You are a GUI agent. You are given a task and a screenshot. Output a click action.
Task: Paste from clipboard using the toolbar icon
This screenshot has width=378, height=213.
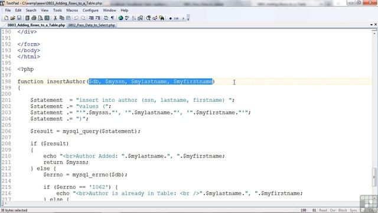click(69, 18)
